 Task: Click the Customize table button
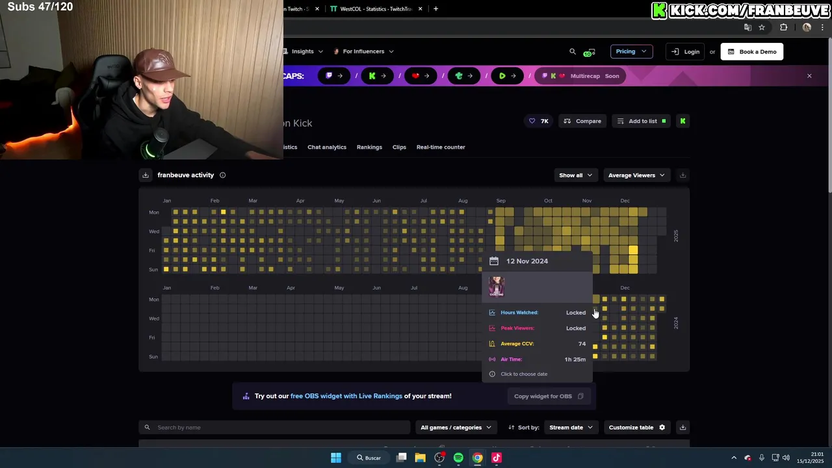[637, 427]
